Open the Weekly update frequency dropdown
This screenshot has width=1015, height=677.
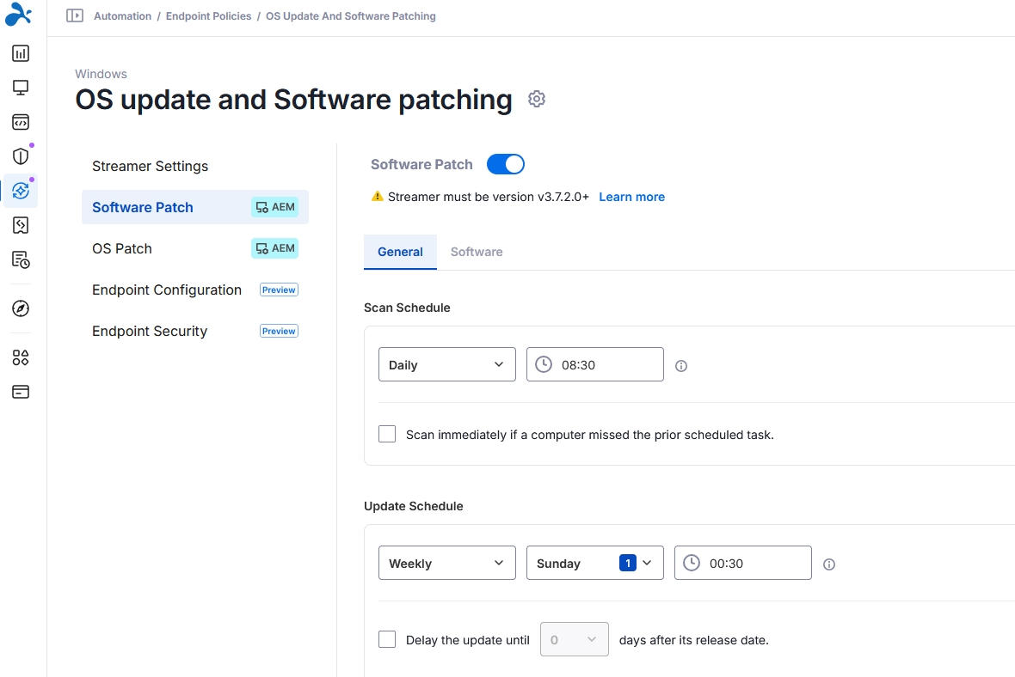click(447, 563)
